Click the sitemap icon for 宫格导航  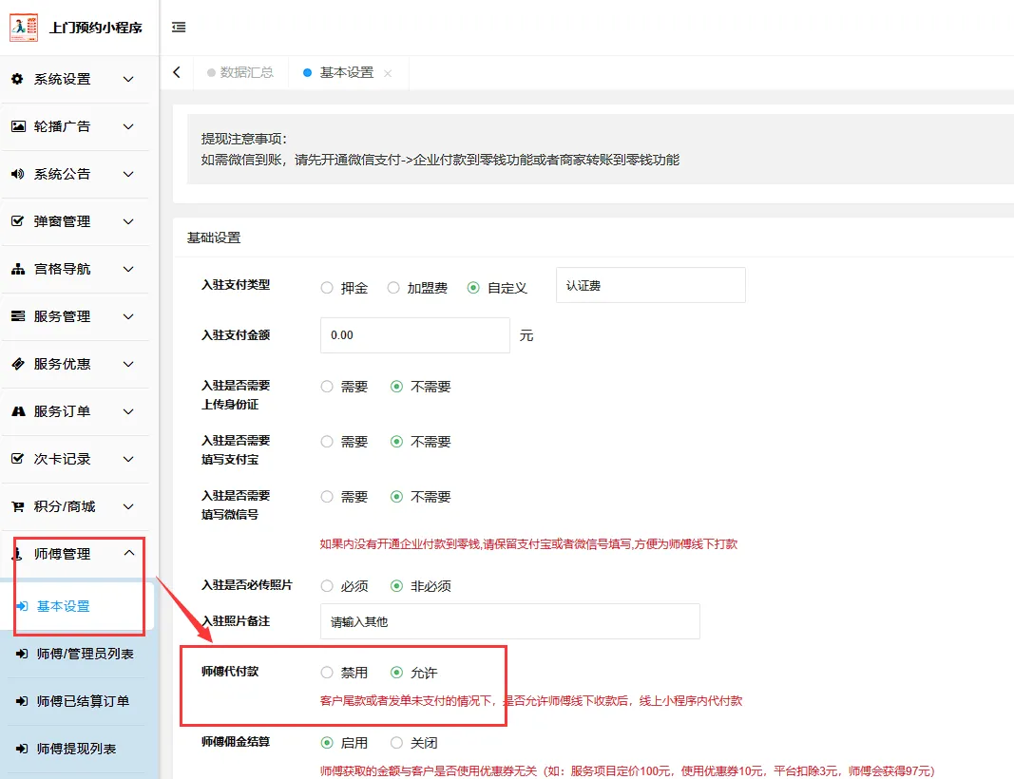18,269
